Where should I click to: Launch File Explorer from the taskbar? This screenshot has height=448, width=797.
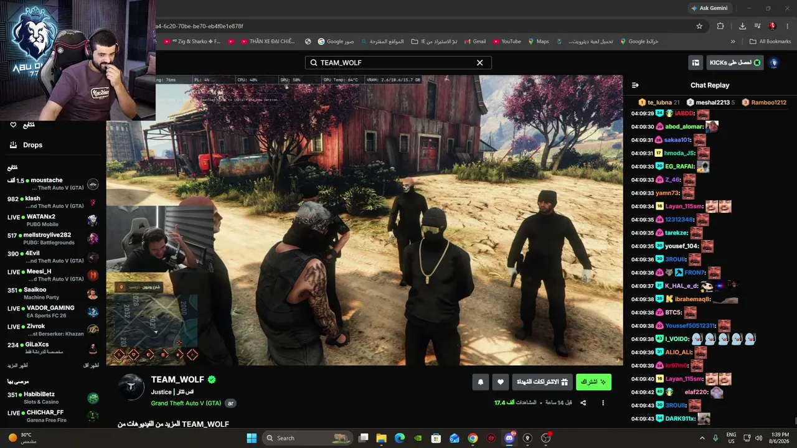click(x=382, y=438)
